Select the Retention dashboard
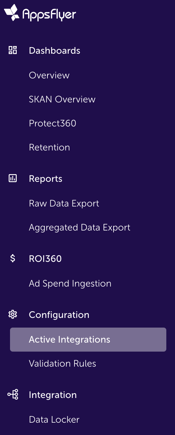 (49, 147)
